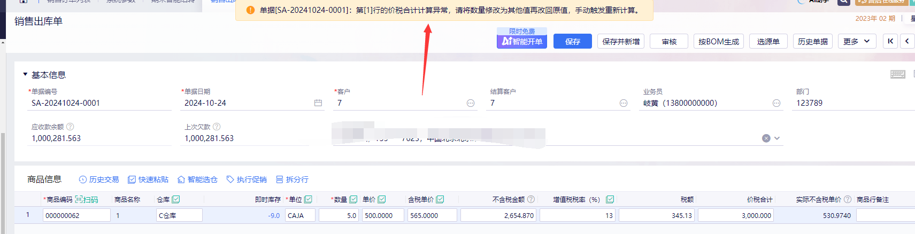Screen dimensions: 915x234
Task: Jump to first record arrow icon
Action: [890, 41]
